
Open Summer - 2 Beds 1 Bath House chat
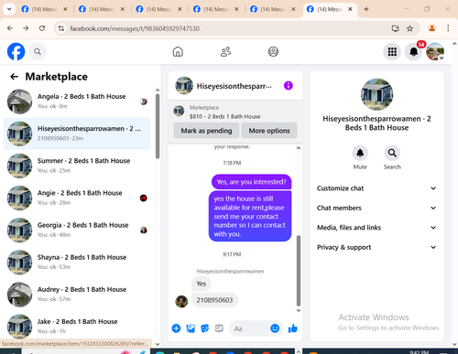(x=77, y=166)
